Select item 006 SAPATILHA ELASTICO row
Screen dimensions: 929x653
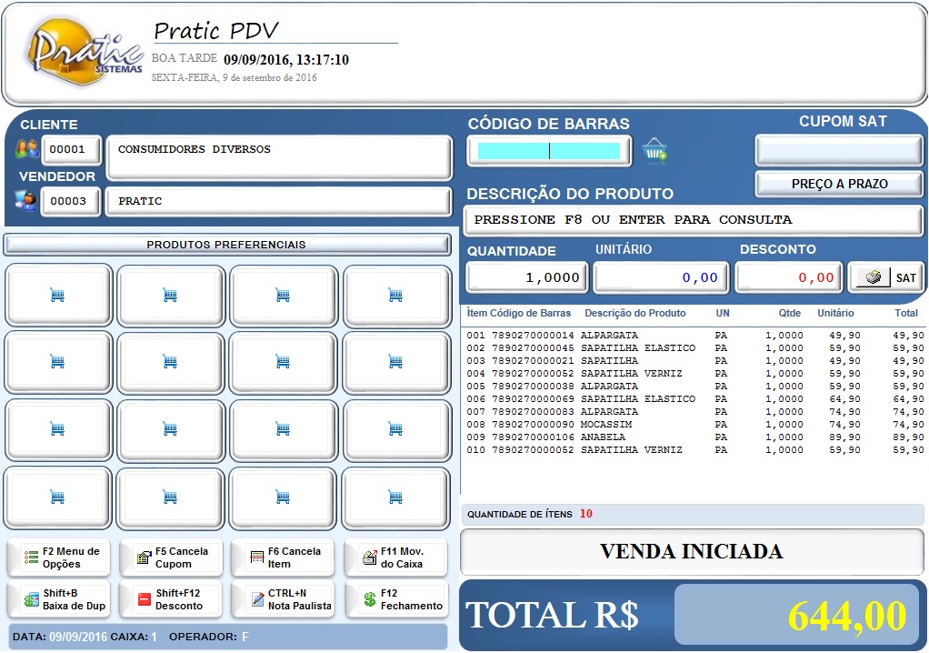[x=695, y=399]
